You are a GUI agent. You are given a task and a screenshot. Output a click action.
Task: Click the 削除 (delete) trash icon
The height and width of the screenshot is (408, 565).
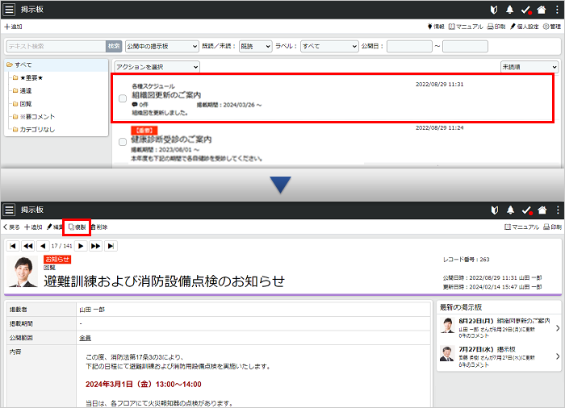click(94, 227)
